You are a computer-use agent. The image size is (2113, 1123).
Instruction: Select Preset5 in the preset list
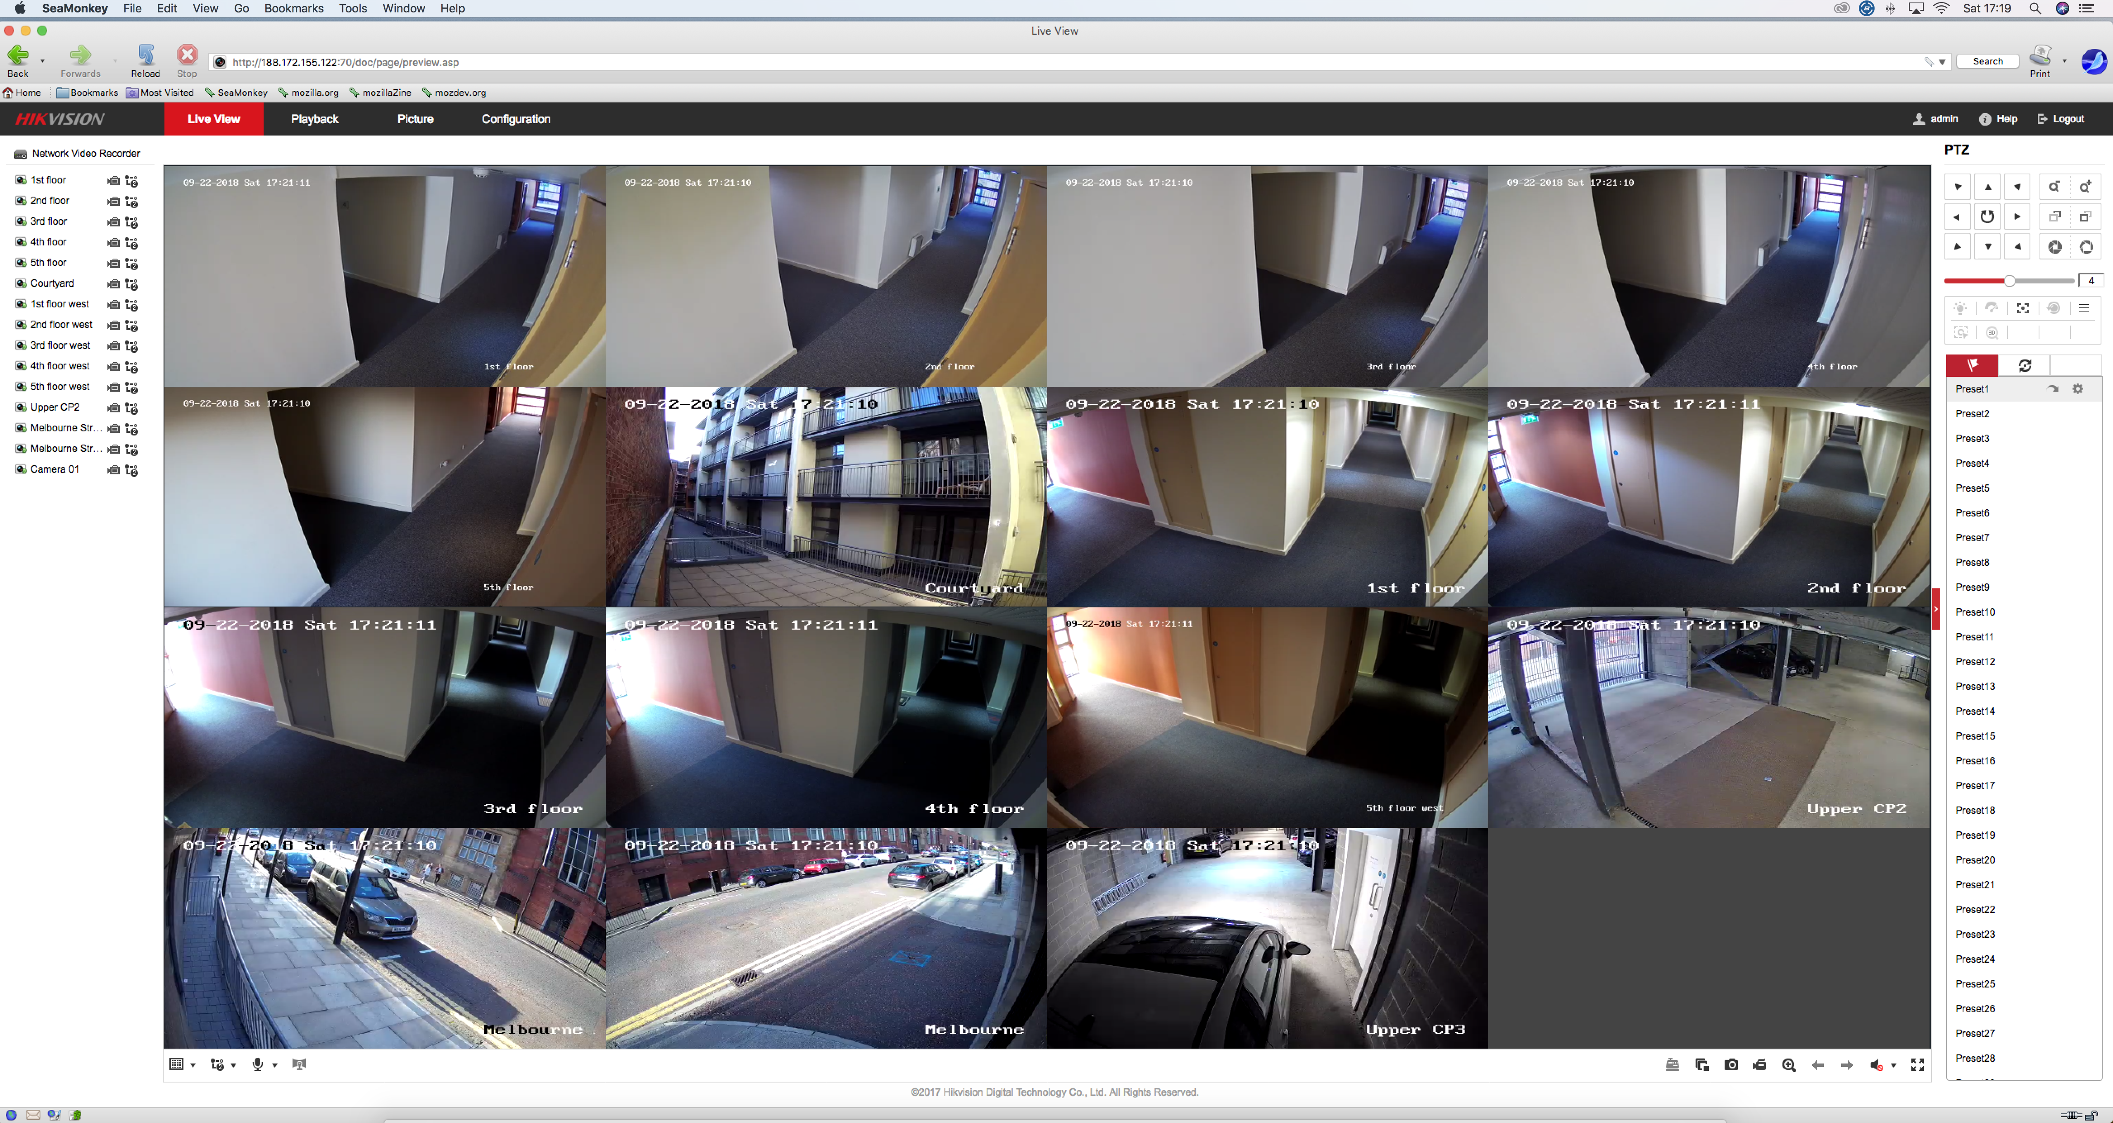tap(1972, 488)
